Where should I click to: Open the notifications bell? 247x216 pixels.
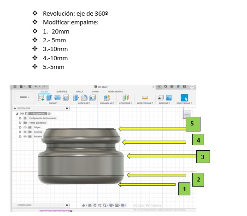click(178, 86)
